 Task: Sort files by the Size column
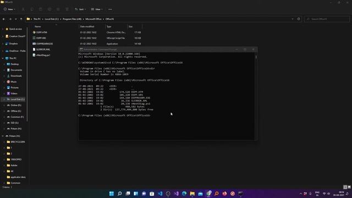[134, 26]
